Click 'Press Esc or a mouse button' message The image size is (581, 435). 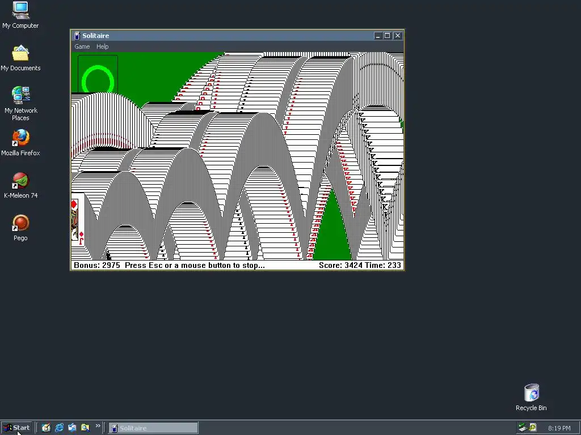click(x=195, y=265)
